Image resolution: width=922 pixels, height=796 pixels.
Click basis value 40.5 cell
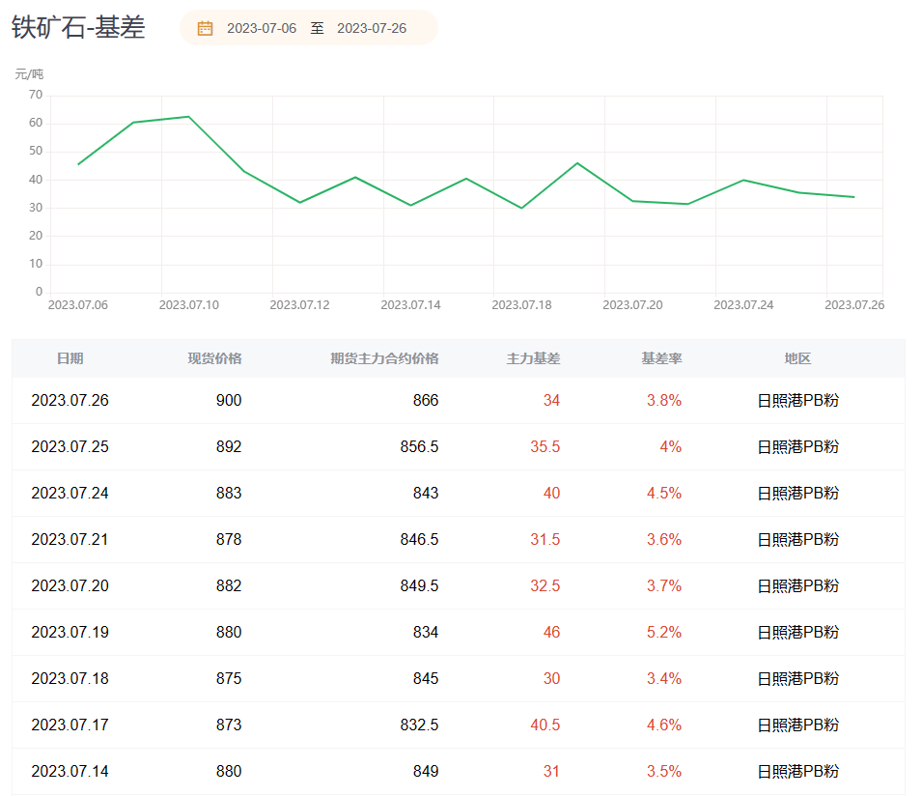click(545, 725)
